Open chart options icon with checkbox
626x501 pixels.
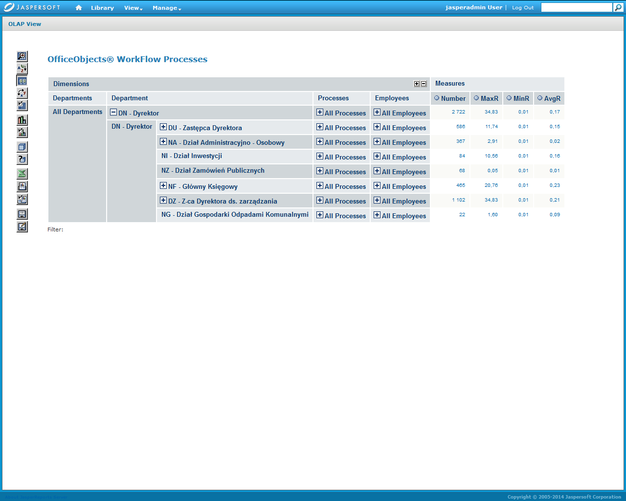pos(22,132)
